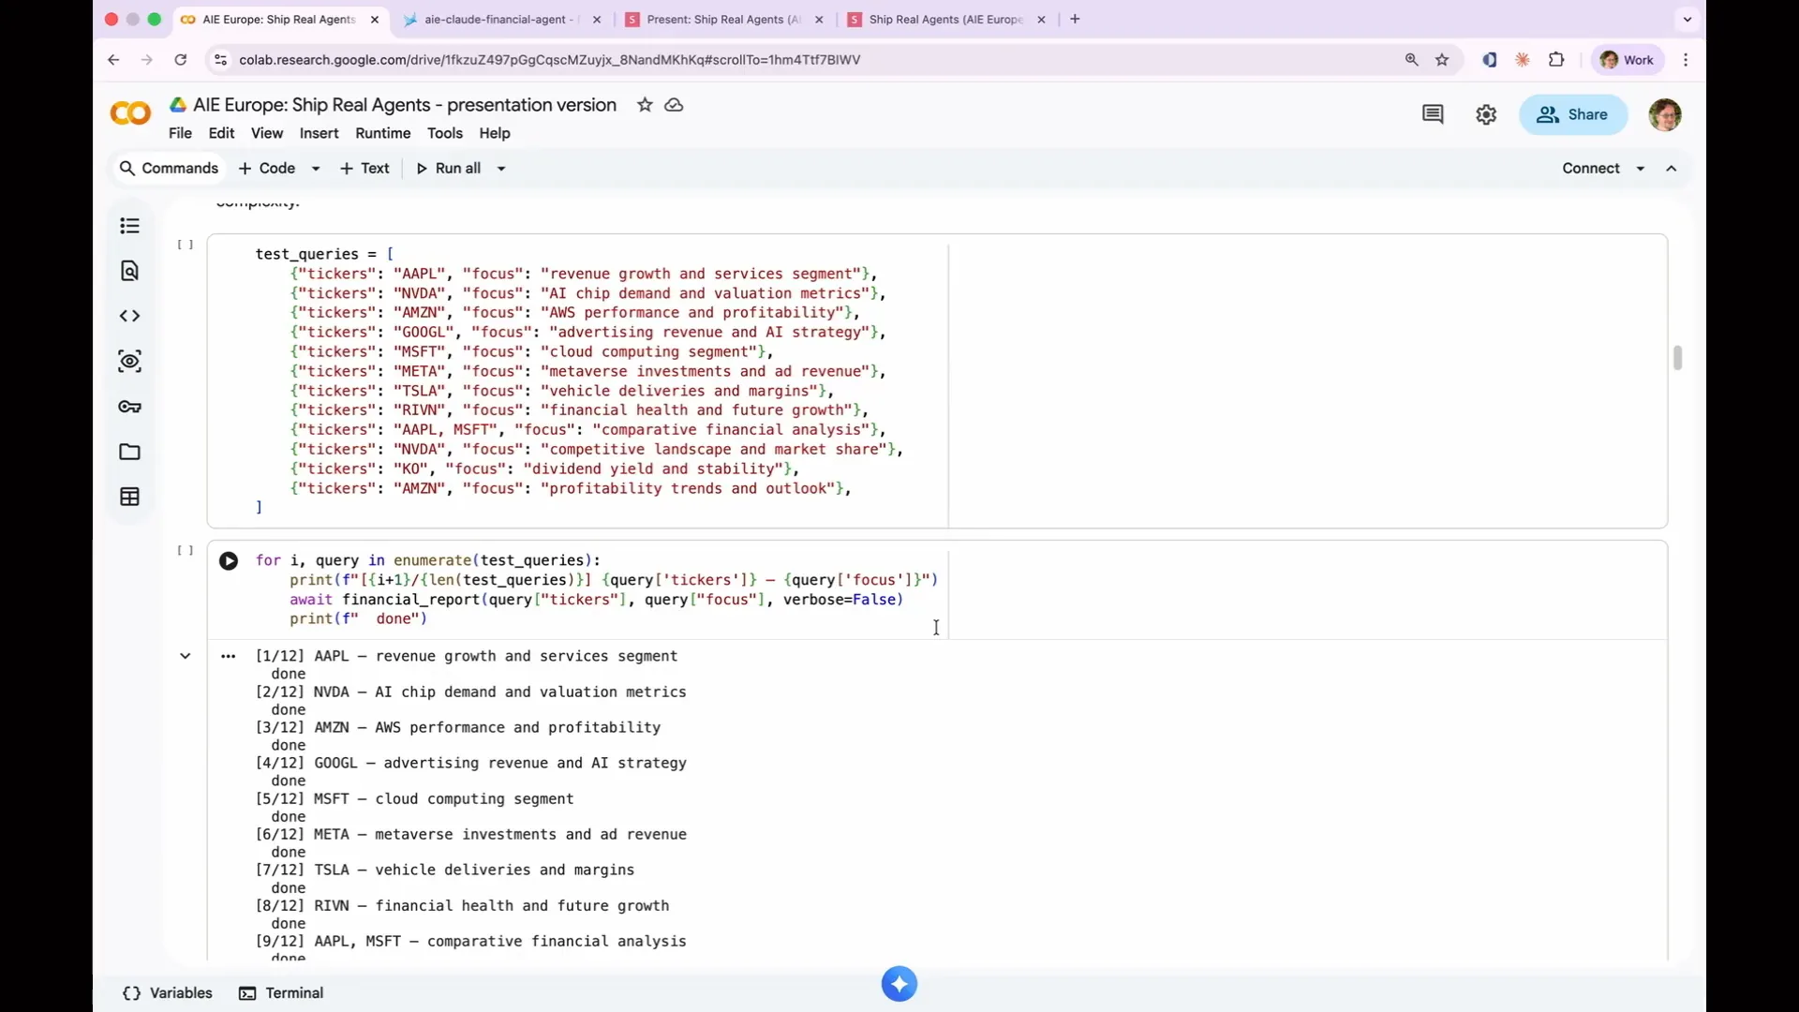1799x1012 pixels.
Task: Open the Tools menu
Action: tap(445, 133)
